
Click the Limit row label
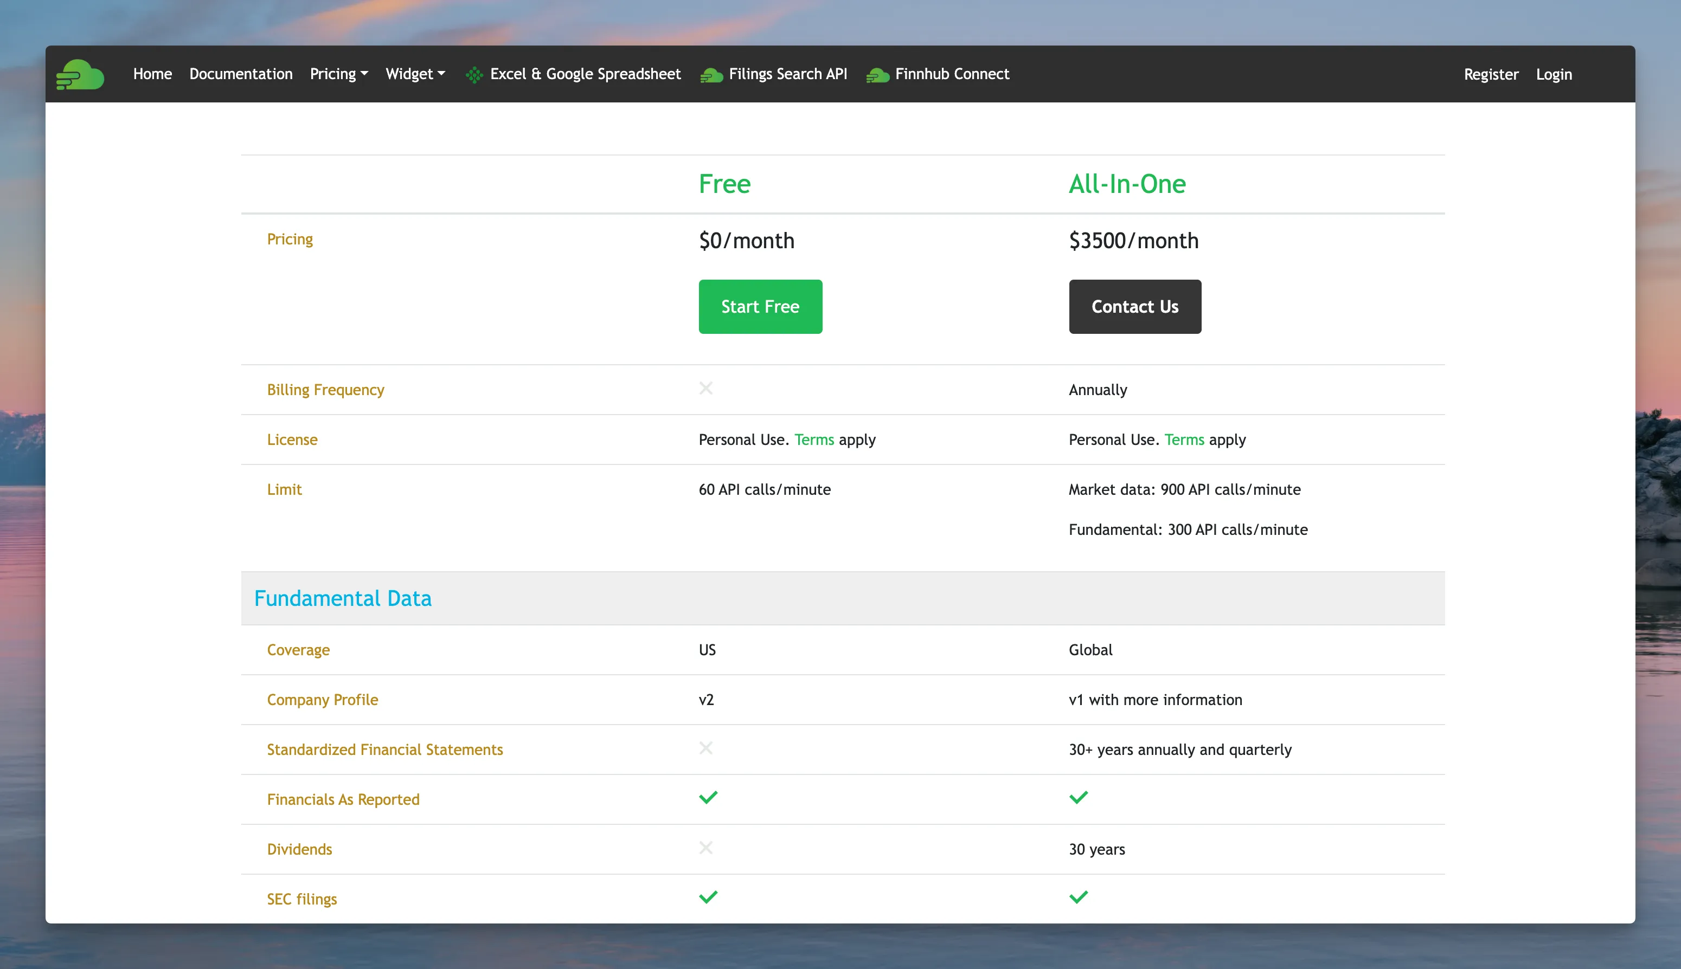pyautogui.click(x=284, y=490)
